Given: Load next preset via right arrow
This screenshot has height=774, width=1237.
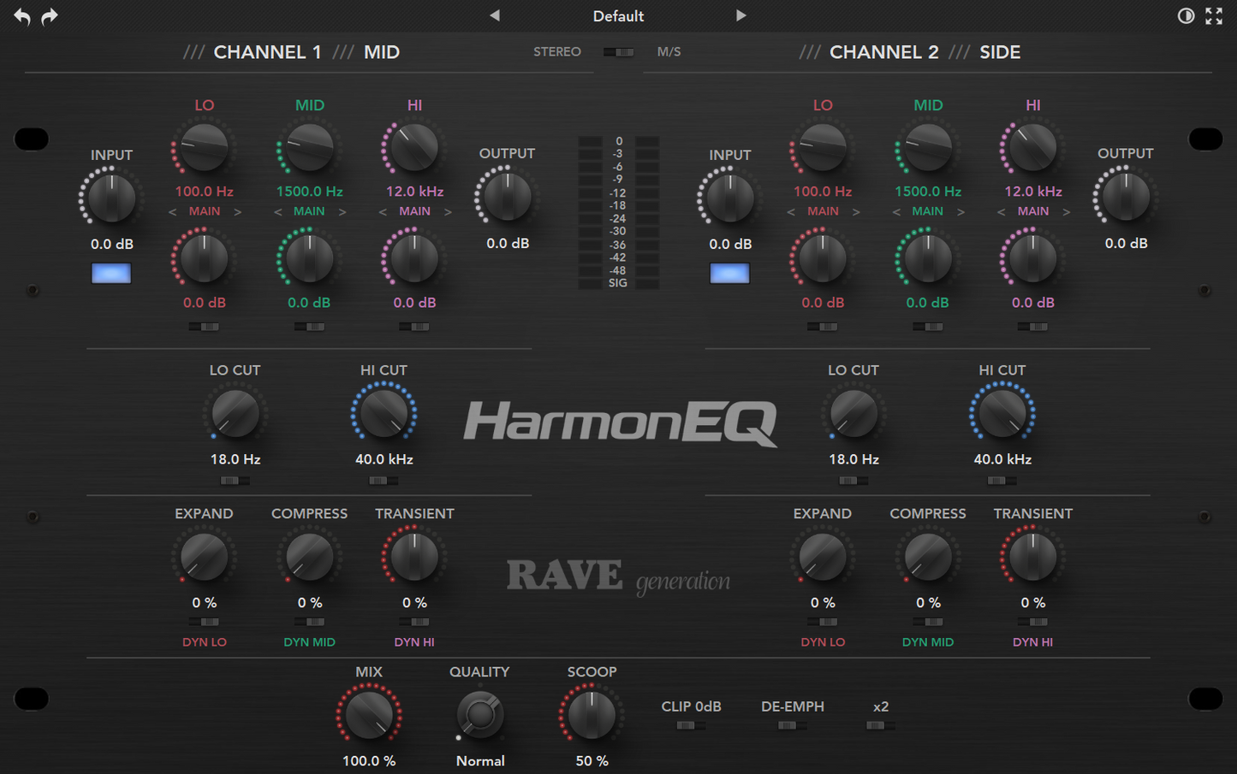Looking at the screenshot, I should (741, 15).
